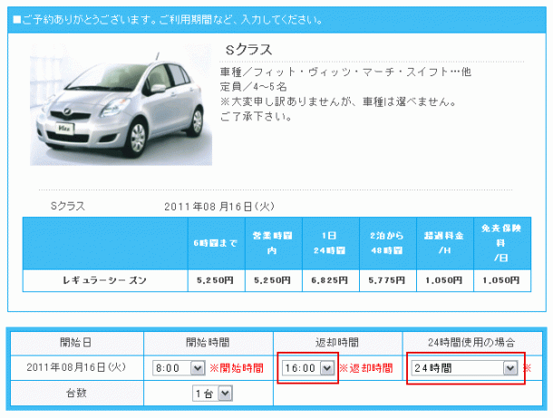
Task: Click the red ※開始時間 note
Action: tap(237, 368)
